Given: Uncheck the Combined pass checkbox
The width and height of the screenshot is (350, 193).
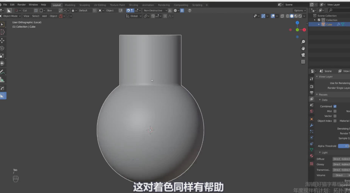Looking at the screenshot, I should [335, 106].
